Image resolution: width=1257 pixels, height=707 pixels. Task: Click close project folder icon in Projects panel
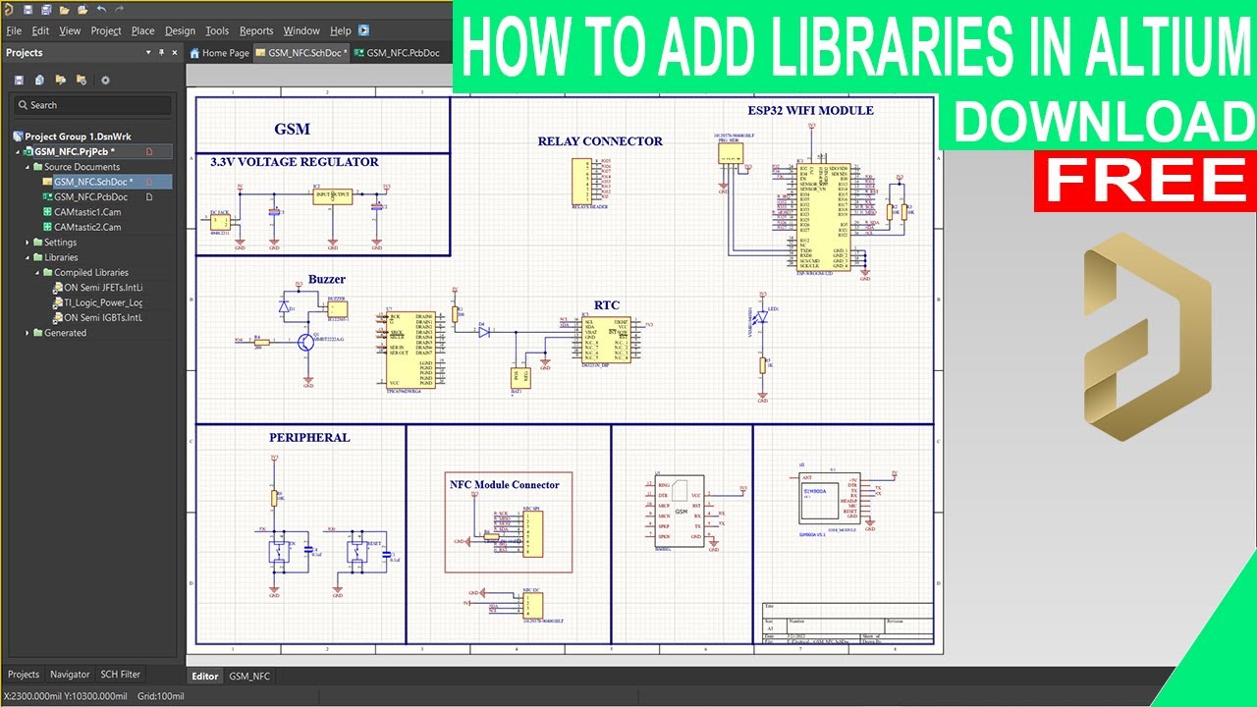click(x=82, y=80)
